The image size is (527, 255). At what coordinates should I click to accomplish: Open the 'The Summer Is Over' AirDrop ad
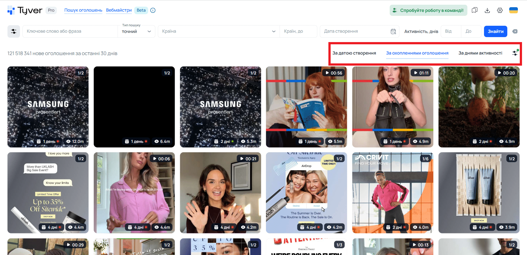pos(306,193)
